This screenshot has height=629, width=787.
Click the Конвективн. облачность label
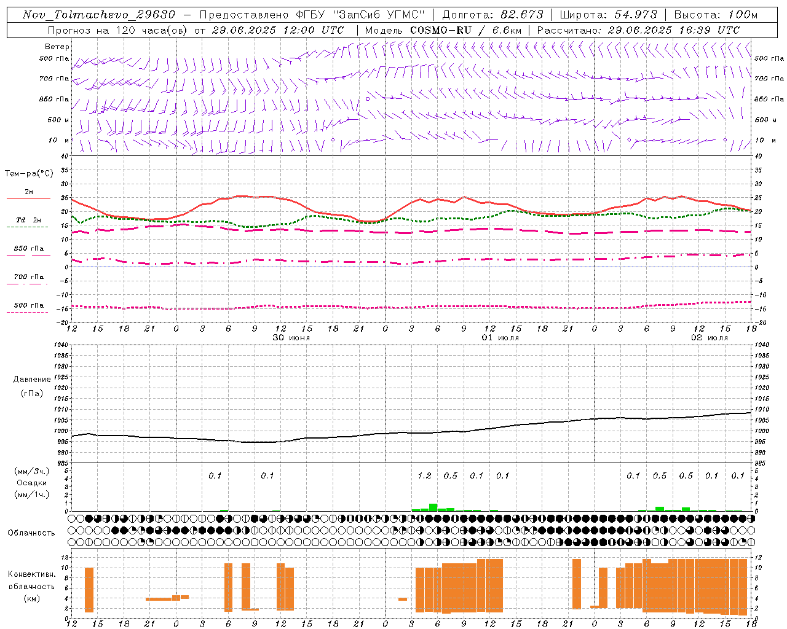click(x=31, y=580)
